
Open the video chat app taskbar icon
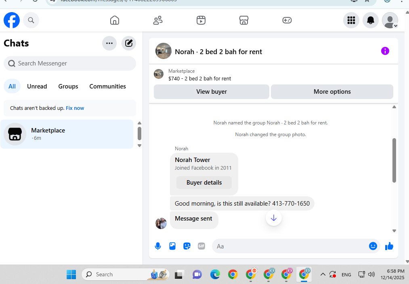coord(197,274)
